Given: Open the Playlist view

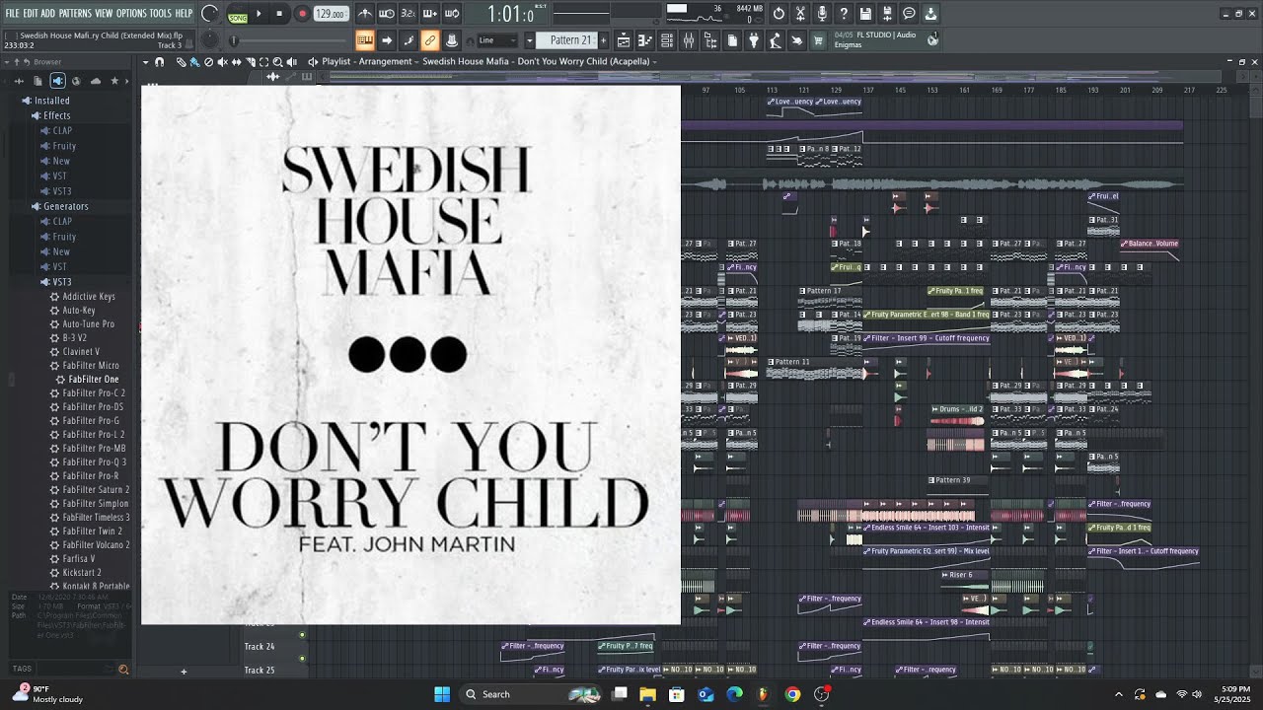Looking at the screenshot, I should [x=624, y=40].
